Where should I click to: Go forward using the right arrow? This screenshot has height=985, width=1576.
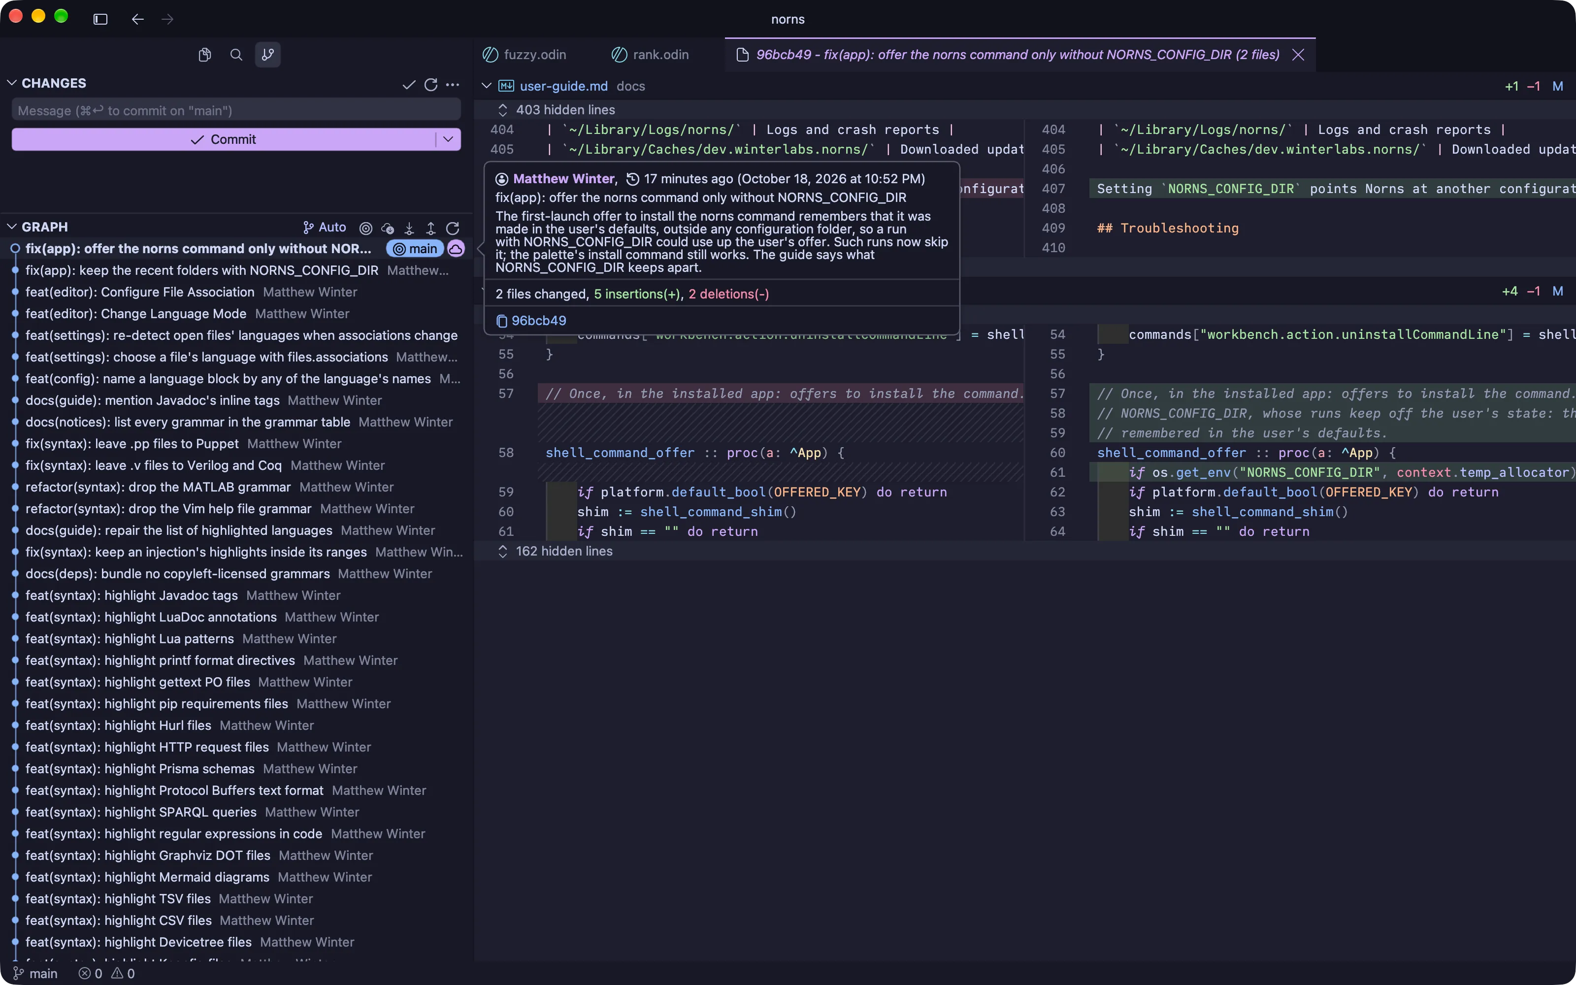[167, 19]
